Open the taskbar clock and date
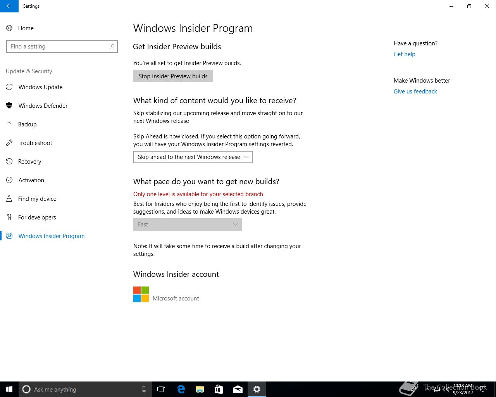Image resolution: width=496 pixels, height=397 pixels. tap(463, 389)
